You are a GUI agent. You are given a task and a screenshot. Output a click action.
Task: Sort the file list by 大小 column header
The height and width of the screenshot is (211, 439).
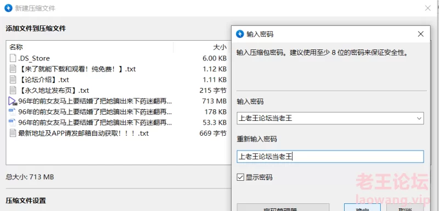click(x=201, y=47)
